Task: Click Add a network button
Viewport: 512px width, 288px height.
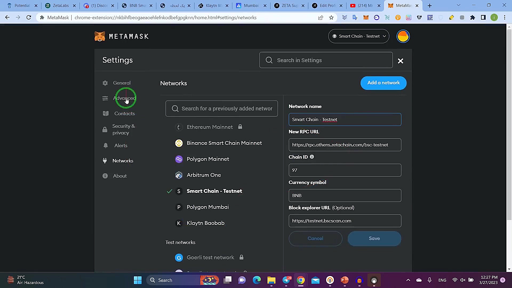Action: click(383, 83)
